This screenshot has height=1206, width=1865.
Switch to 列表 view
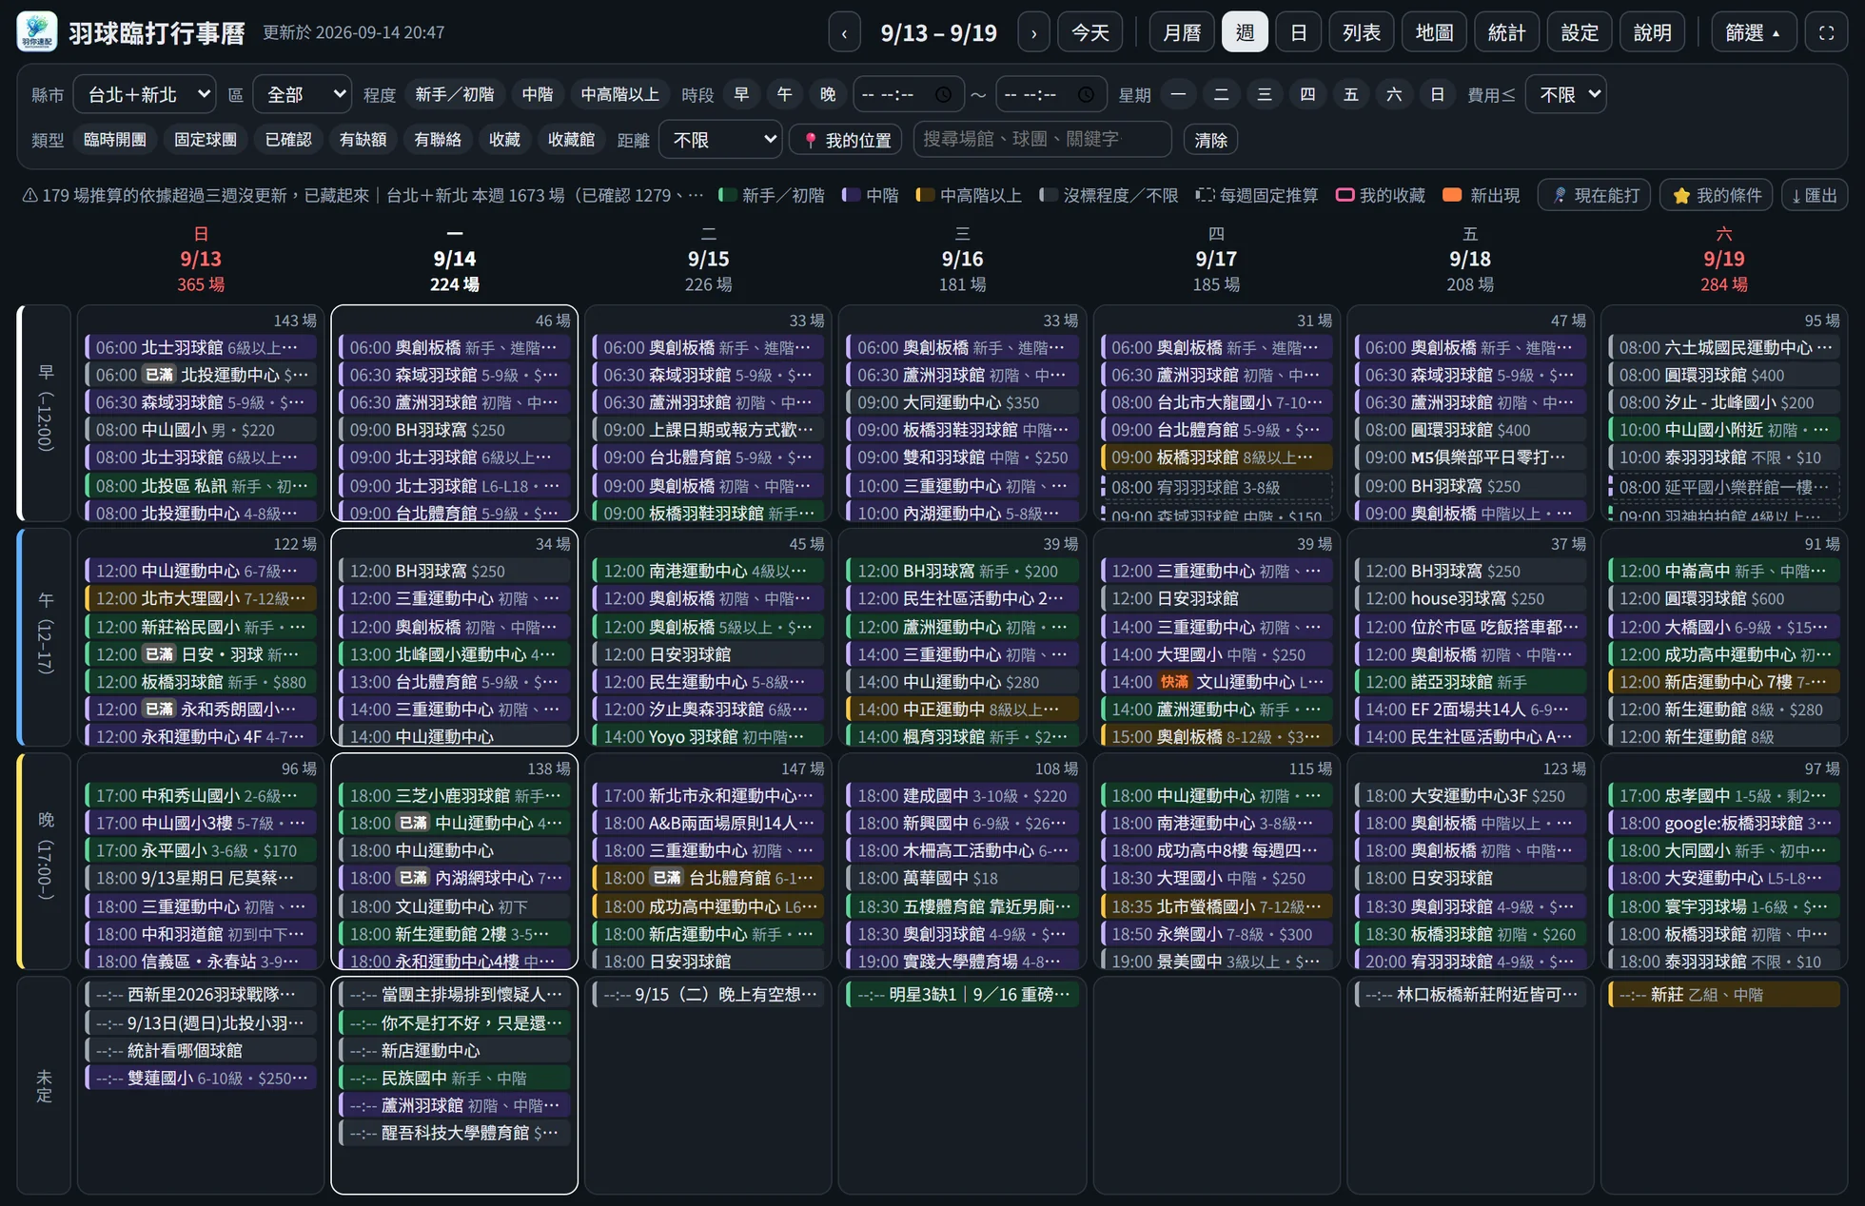[1362, 32]
